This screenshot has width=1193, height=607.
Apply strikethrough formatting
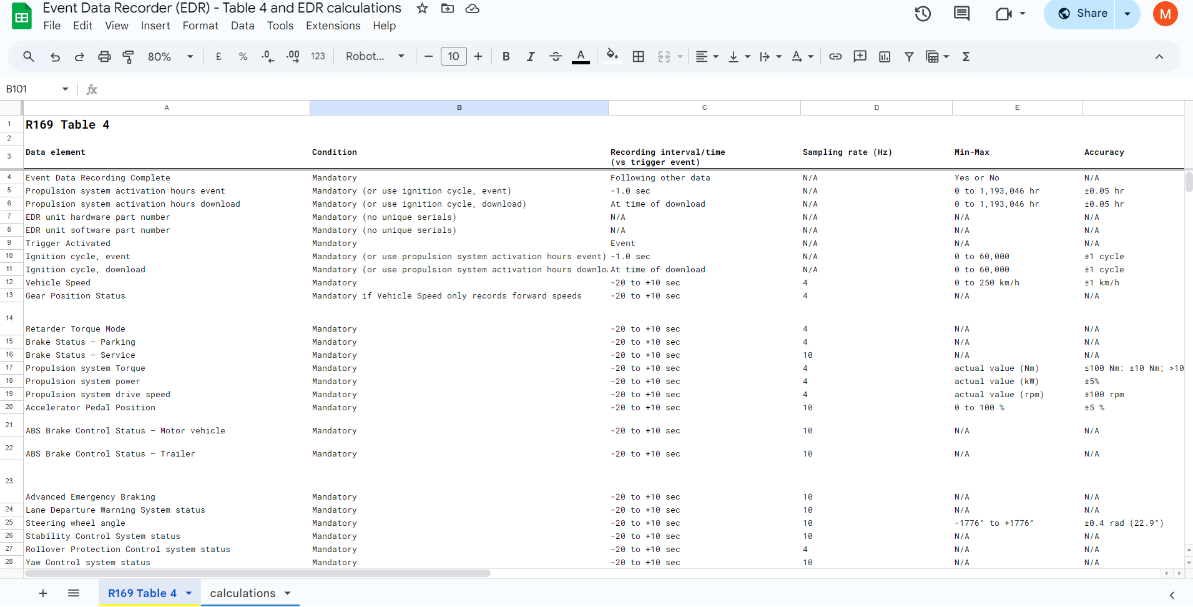[555, 56]
